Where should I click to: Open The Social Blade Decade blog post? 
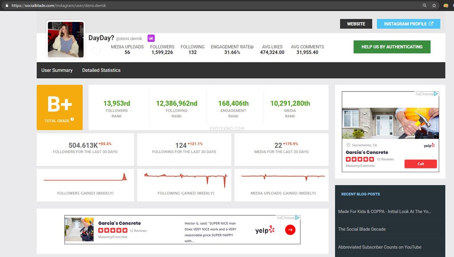pos(362,229)
